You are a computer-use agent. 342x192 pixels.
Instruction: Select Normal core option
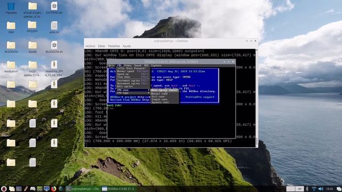pyautogui.click(x=165, y=94)
